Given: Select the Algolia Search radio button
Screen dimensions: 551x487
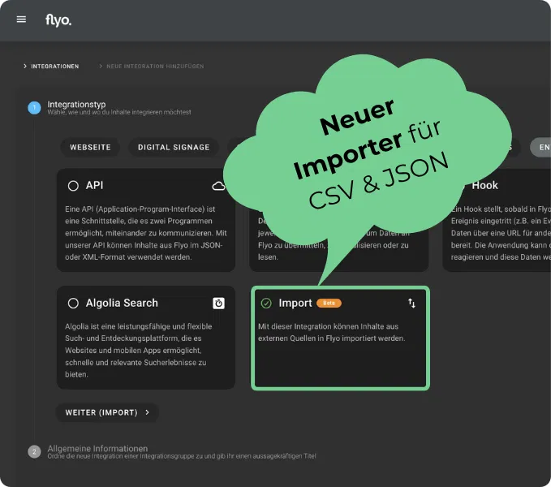Looking at the screenshot, I should click(73, 303).
